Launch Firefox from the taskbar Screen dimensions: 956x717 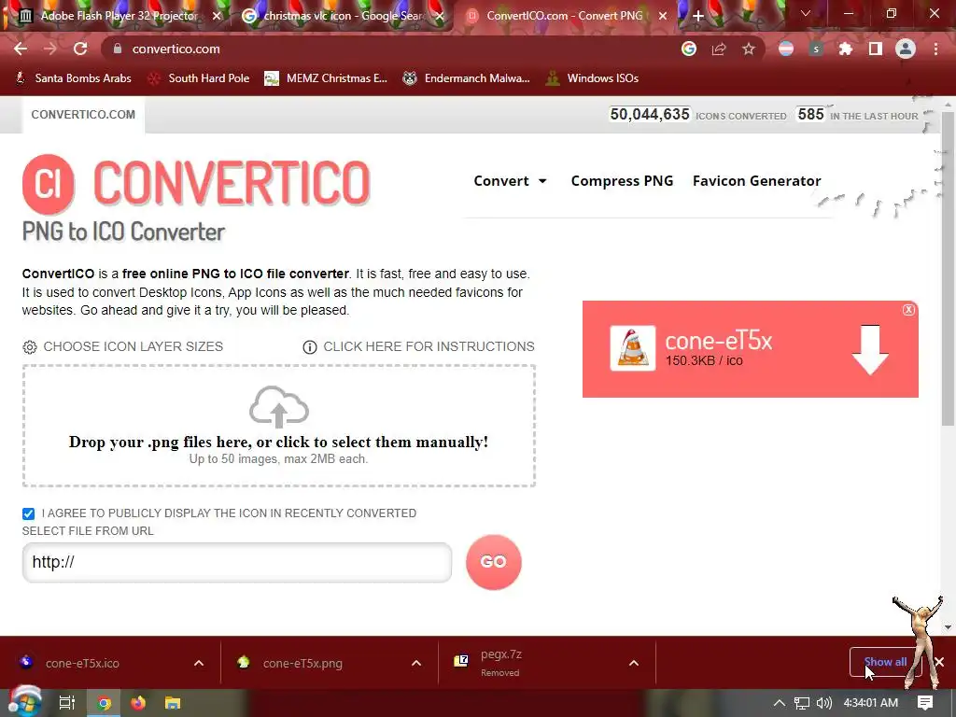[x=138, y=703]
